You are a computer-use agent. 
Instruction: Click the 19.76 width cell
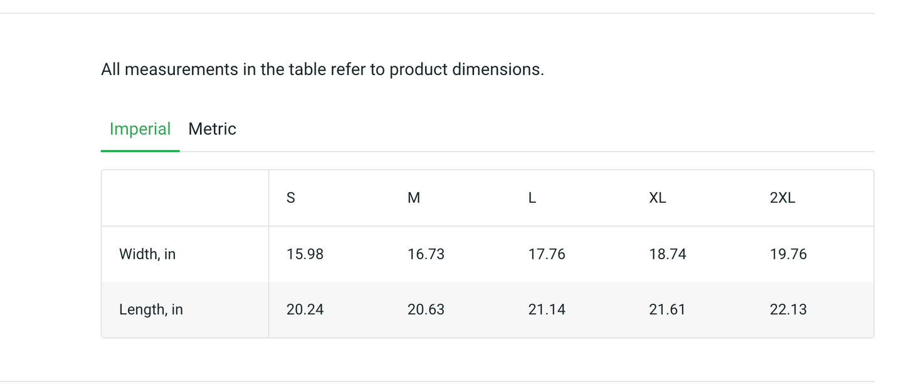788,254
